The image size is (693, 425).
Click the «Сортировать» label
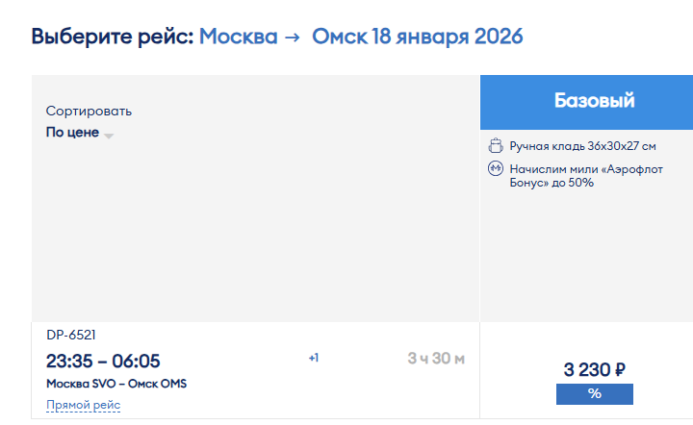pos(89,111)
